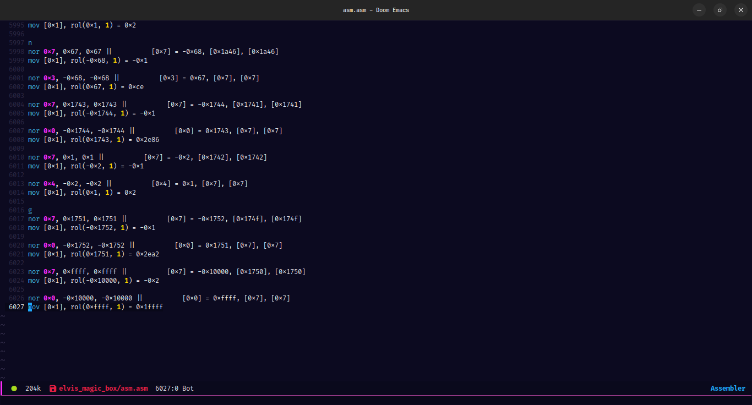Place cursor on label 'g' at line 6016
Viewport: 752px width, 405px height.
[30, 210]
